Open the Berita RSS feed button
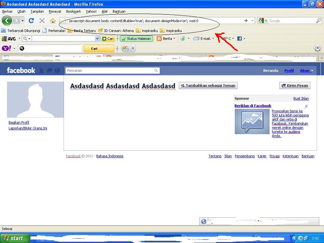The image size is (324, 243). pos(164,38)
